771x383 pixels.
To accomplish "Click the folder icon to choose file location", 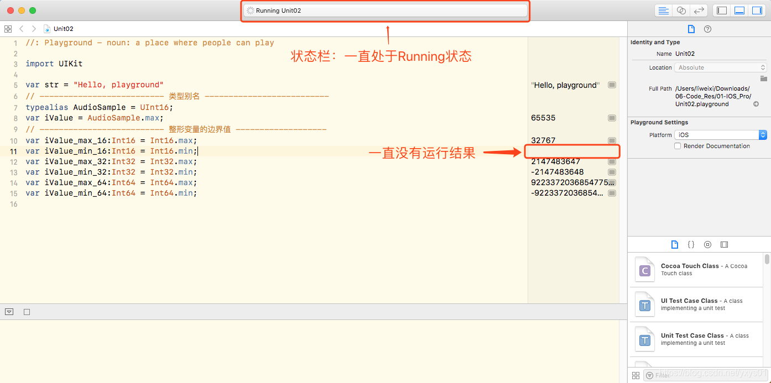I will (763, 78).
